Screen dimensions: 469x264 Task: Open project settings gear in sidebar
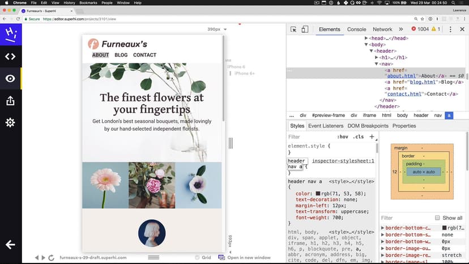10,122
